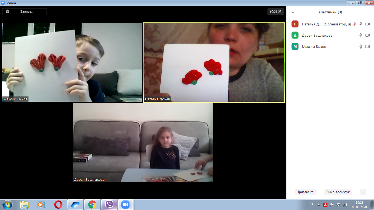Open Google Chrome from the taskbar
The image size is (374, 210).
pos(92,205)
